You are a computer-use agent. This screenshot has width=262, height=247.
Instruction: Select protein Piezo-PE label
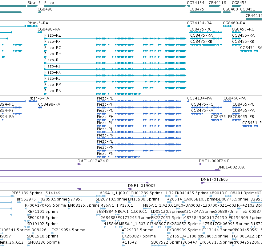coord(105,98)
